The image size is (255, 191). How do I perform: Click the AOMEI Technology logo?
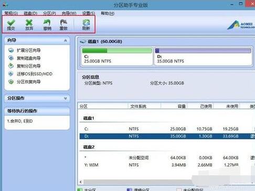[241, 25]
